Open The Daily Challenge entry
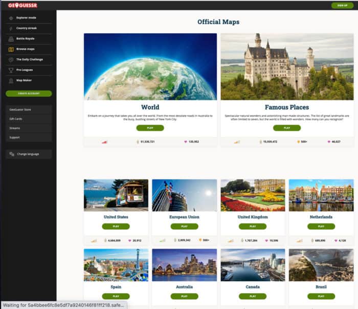This screenshot has width=358, height=309. [x=29, y=59]
